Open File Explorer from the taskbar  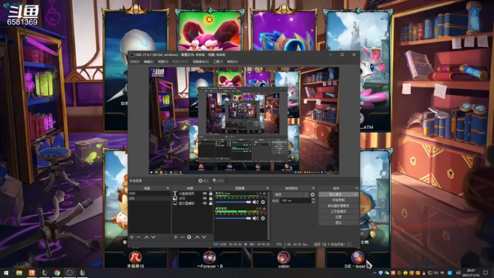point(19,272)
